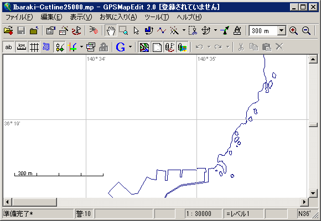Image resolution: width=321 pixels, height=221 pixels.
Task: Click the horizontal scrollbar thumb
Action: point(34,202)
